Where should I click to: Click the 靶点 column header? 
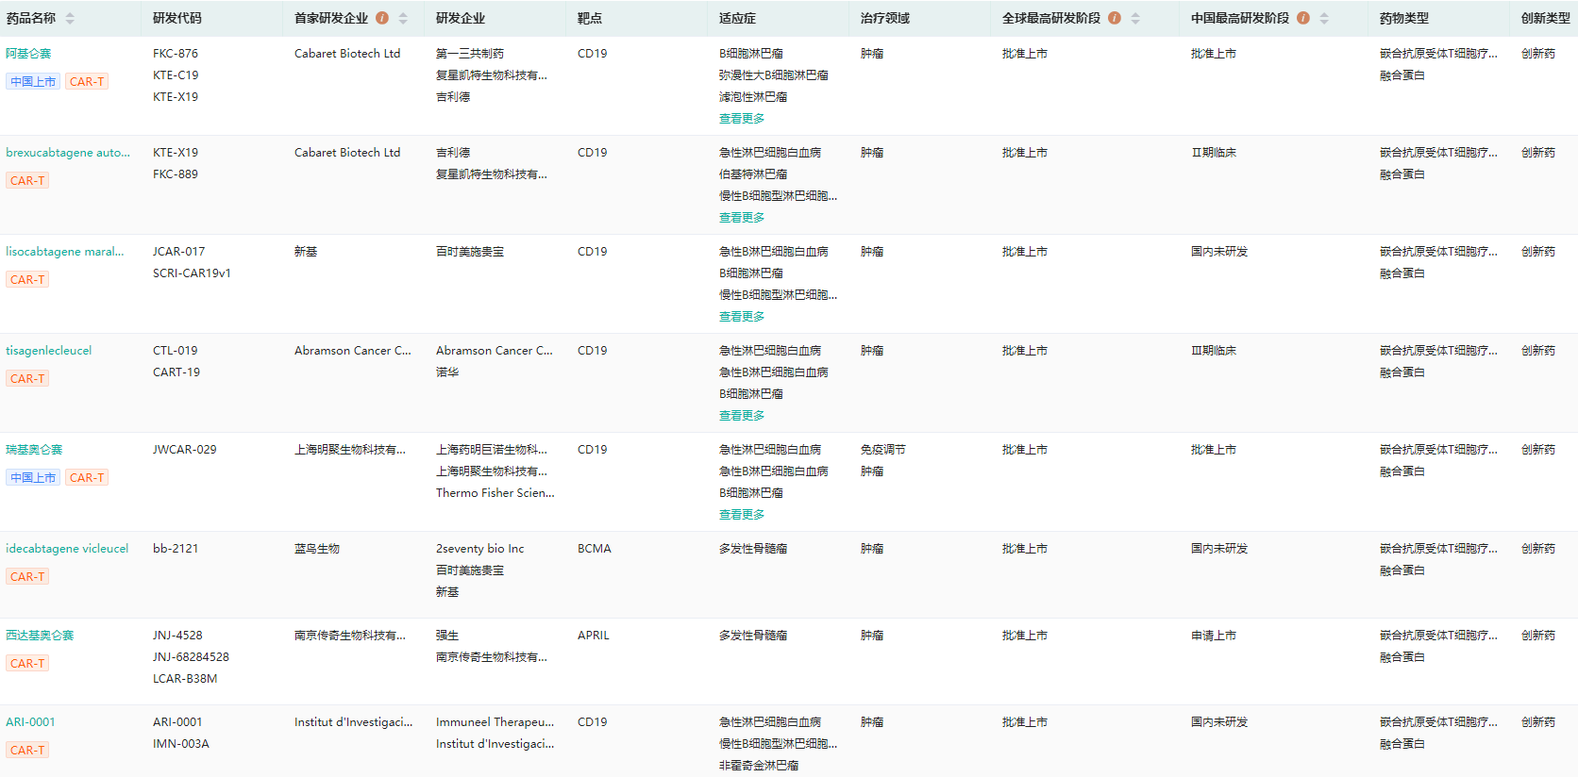tap(590, 18)
